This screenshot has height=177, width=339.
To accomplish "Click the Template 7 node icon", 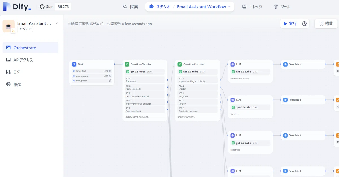I will [x=285, y=171].
